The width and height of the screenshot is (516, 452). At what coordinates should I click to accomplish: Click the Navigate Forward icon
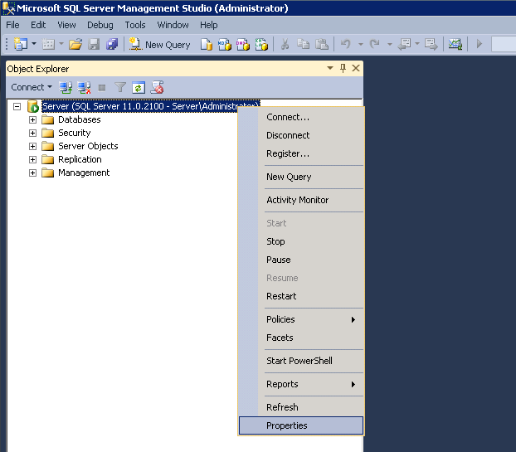tap(431, 44)
